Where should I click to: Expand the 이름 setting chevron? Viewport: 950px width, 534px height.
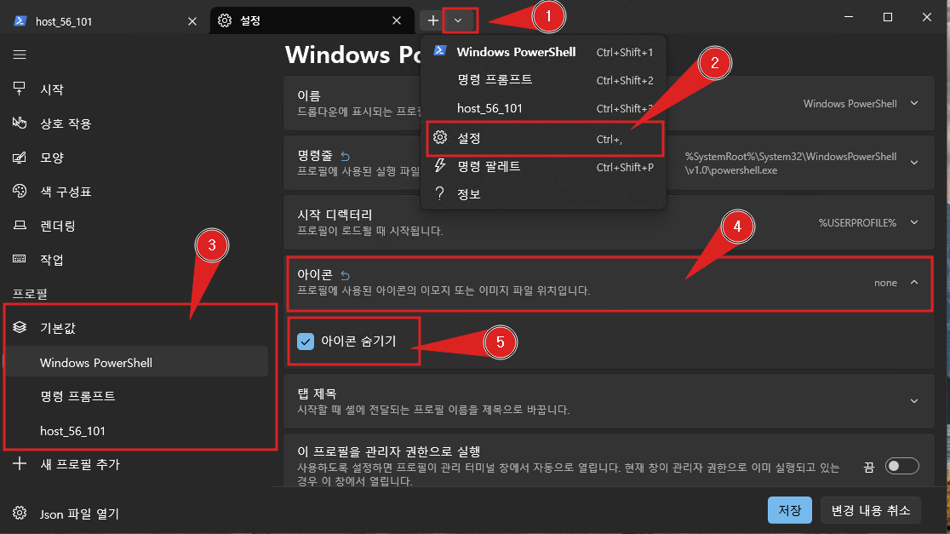(914, 103)
